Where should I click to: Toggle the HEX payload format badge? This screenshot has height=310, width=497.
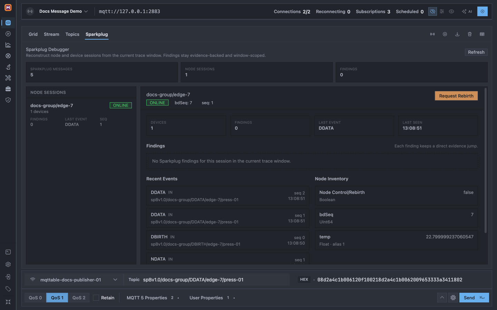click(x=304, y=279)
